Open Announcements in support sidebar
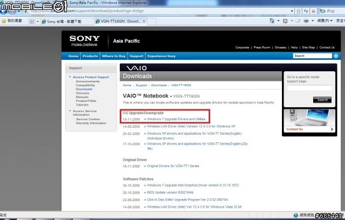Image resolution: width=345 pixels, height=220 pixels. click(x=87, y=81)
